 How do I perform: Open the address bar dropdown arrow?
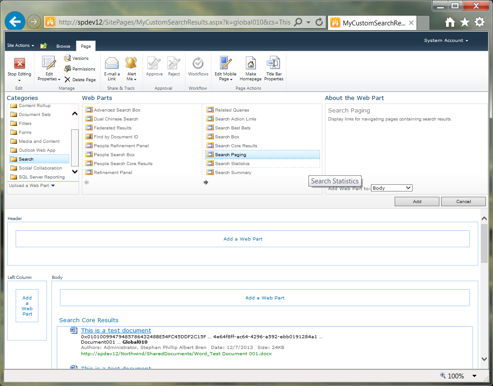(308, 22)
